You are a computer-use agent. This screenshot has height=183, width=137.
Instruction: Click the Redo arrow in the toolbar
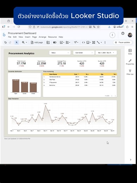point(10,43)
